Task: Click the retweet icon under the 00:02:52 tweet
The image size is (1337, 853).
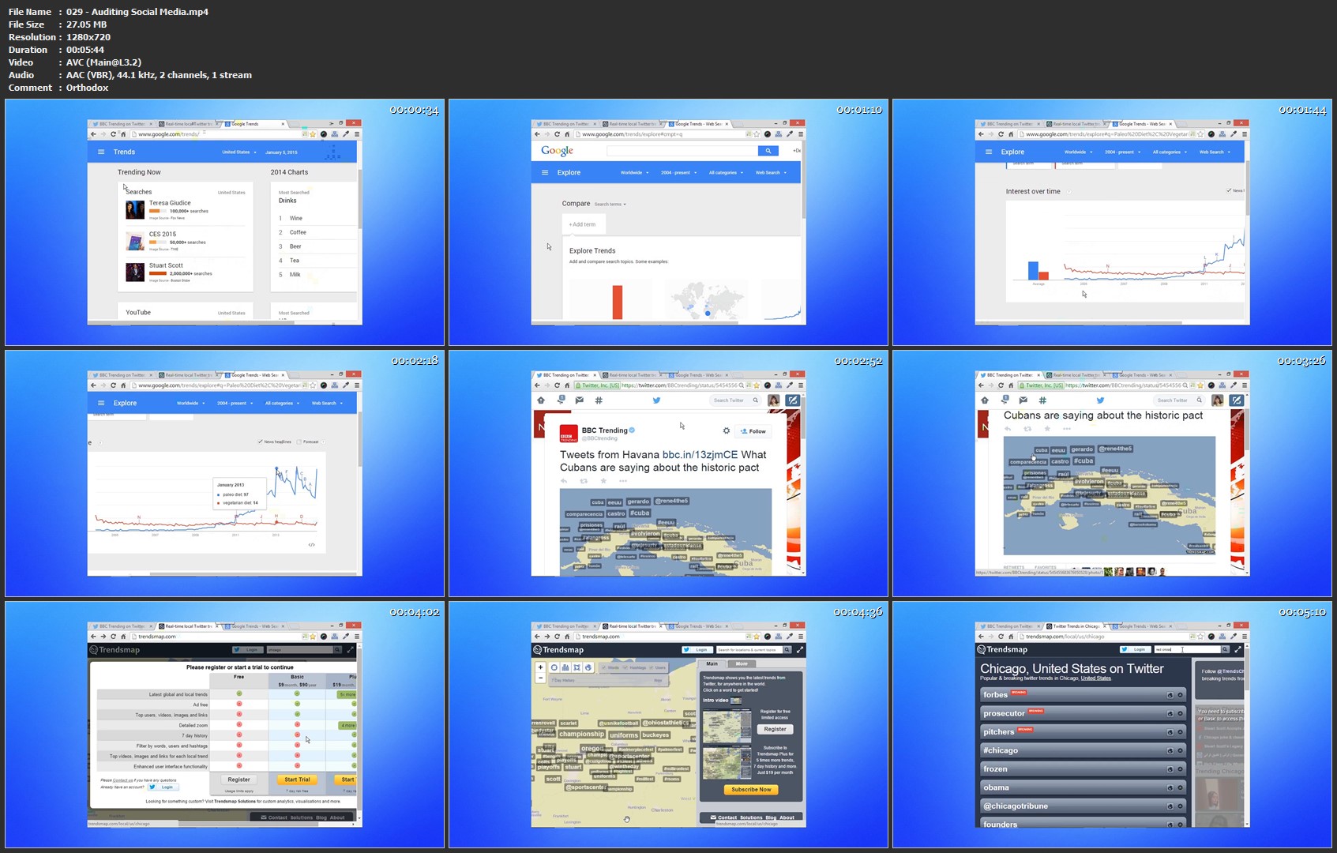Action: pyautogui.click(x=584, y=481)
